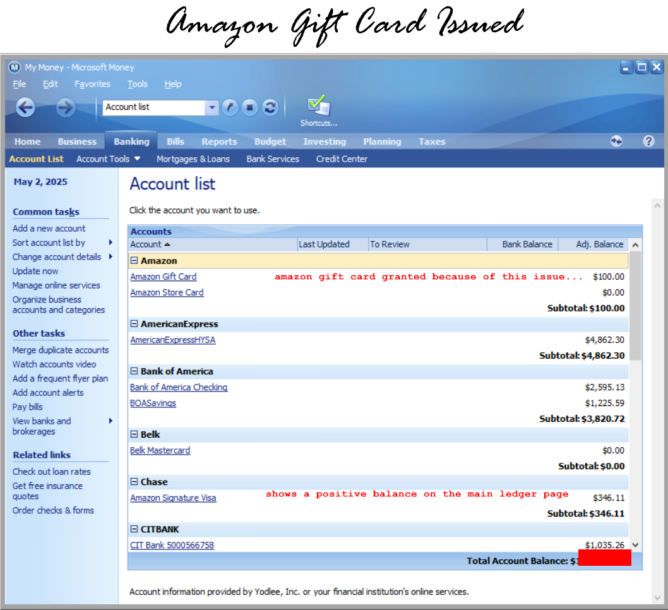
Task: Sort by the Account column header
Action: click(213, 244)
